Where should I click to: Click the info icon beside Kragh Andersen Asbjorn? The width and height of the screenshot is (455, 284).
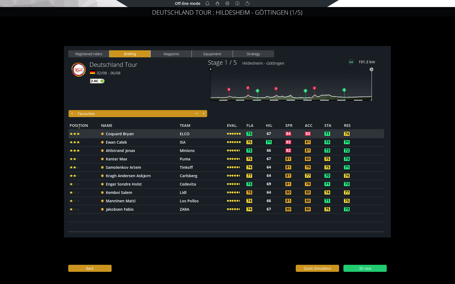102,176
